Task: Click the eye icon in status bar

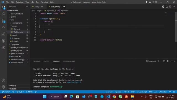Action: (13, 92)
